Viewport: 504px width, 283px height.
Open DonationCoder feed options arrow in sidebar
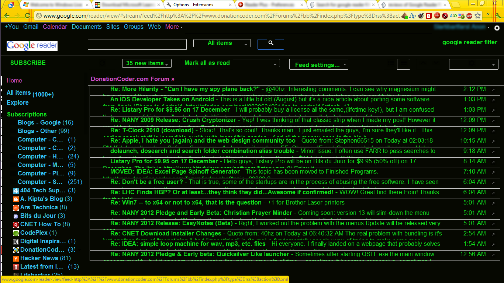click(x=80, y=250)
